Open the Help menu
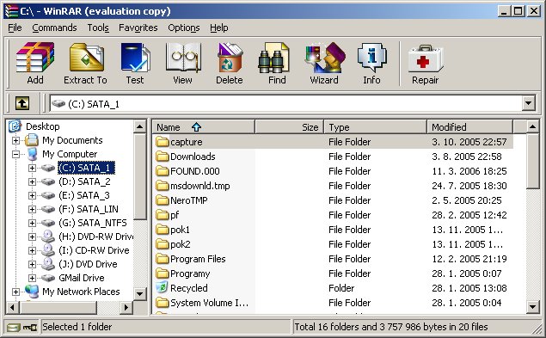The height and width of the screenshot is (338, 546). click(219, 28)
